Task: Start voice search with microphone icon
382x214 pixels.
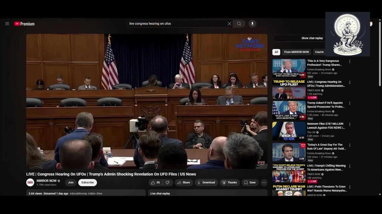Action: 252,24
